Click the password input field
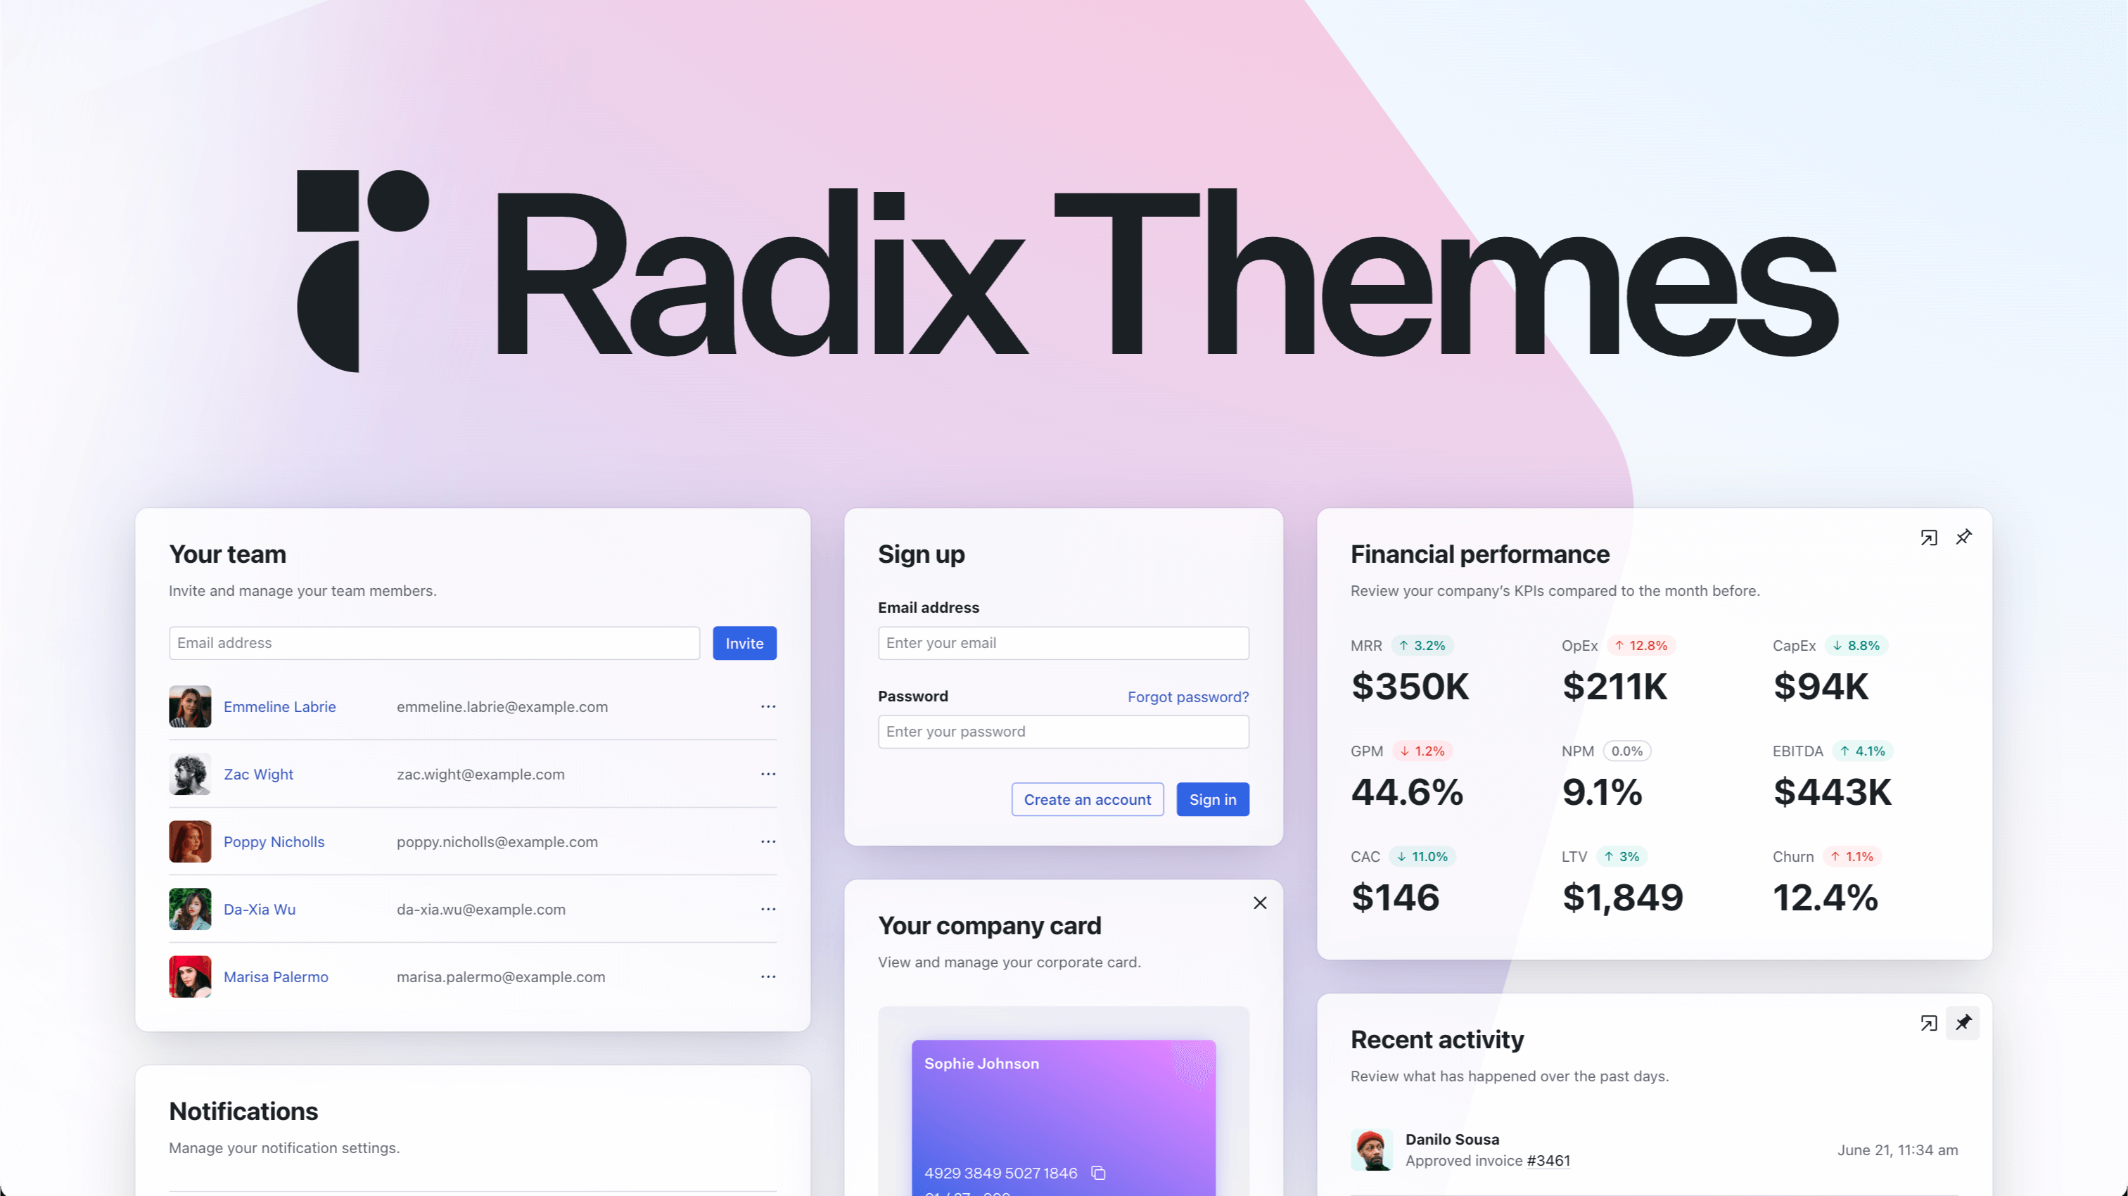The width and height of the screenshot is (2128, 1196). (x=1062, y=731)
